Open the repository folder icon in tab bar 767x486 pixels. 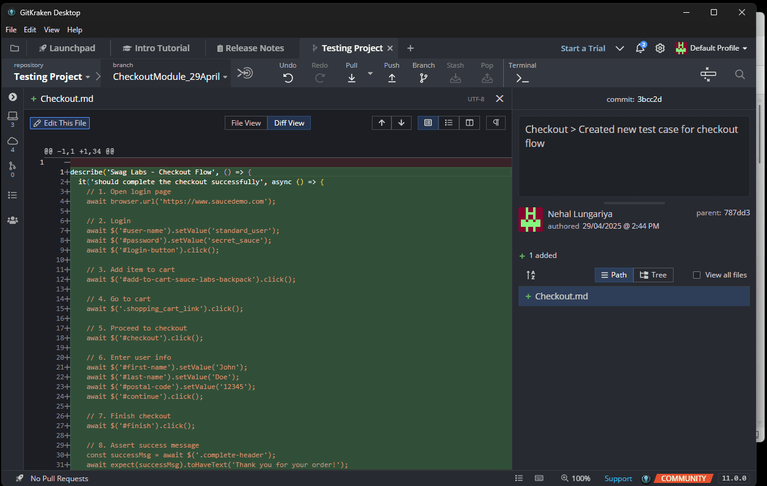click(x=15, y=48)
